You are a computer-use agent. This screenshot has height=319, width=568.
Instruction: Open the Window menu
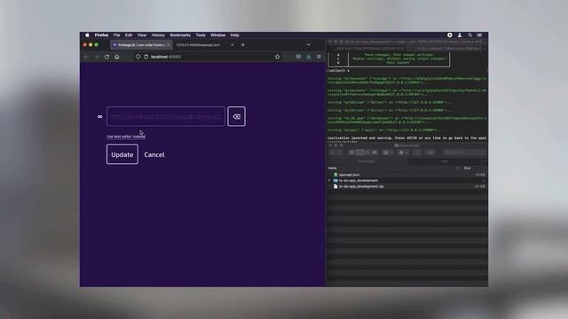point(217,35)
